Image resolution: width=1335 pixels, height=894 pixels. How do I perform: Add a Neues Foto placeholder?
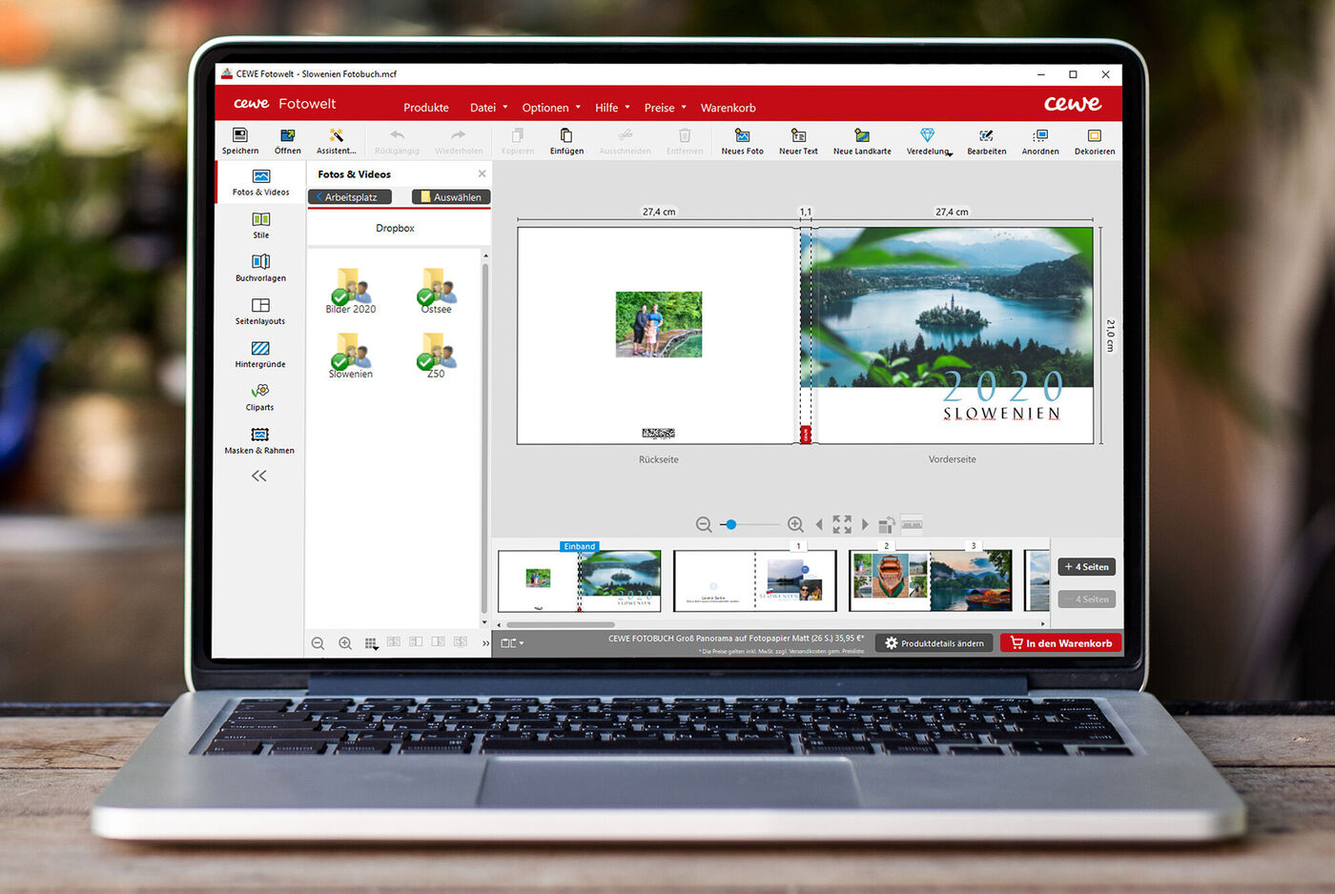tap(742, 141)
